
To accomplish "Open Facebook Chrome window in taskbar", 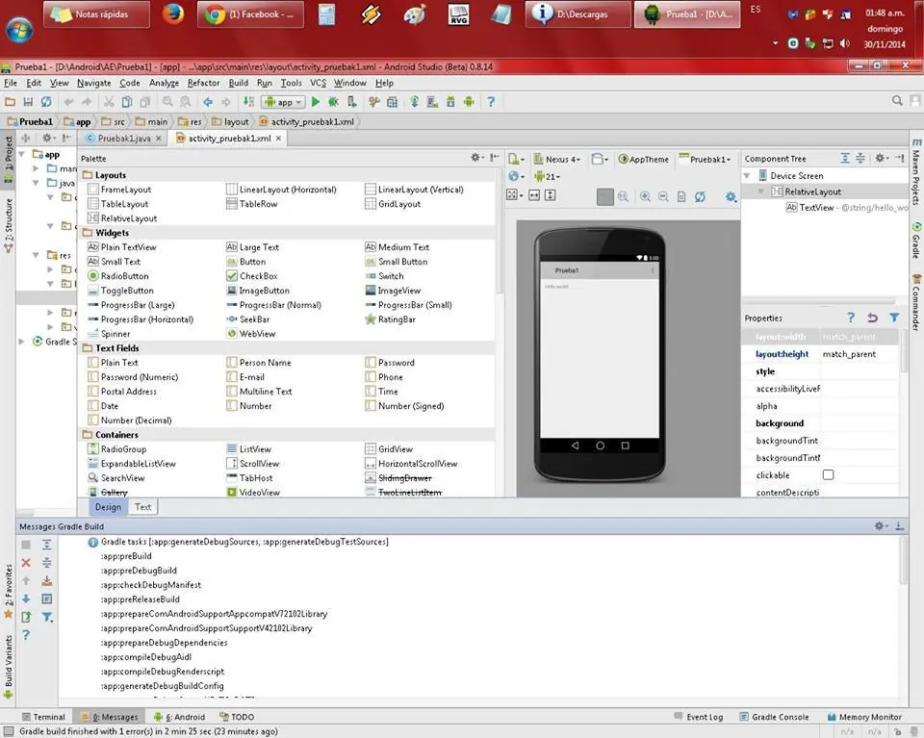I will coord(250,14).
